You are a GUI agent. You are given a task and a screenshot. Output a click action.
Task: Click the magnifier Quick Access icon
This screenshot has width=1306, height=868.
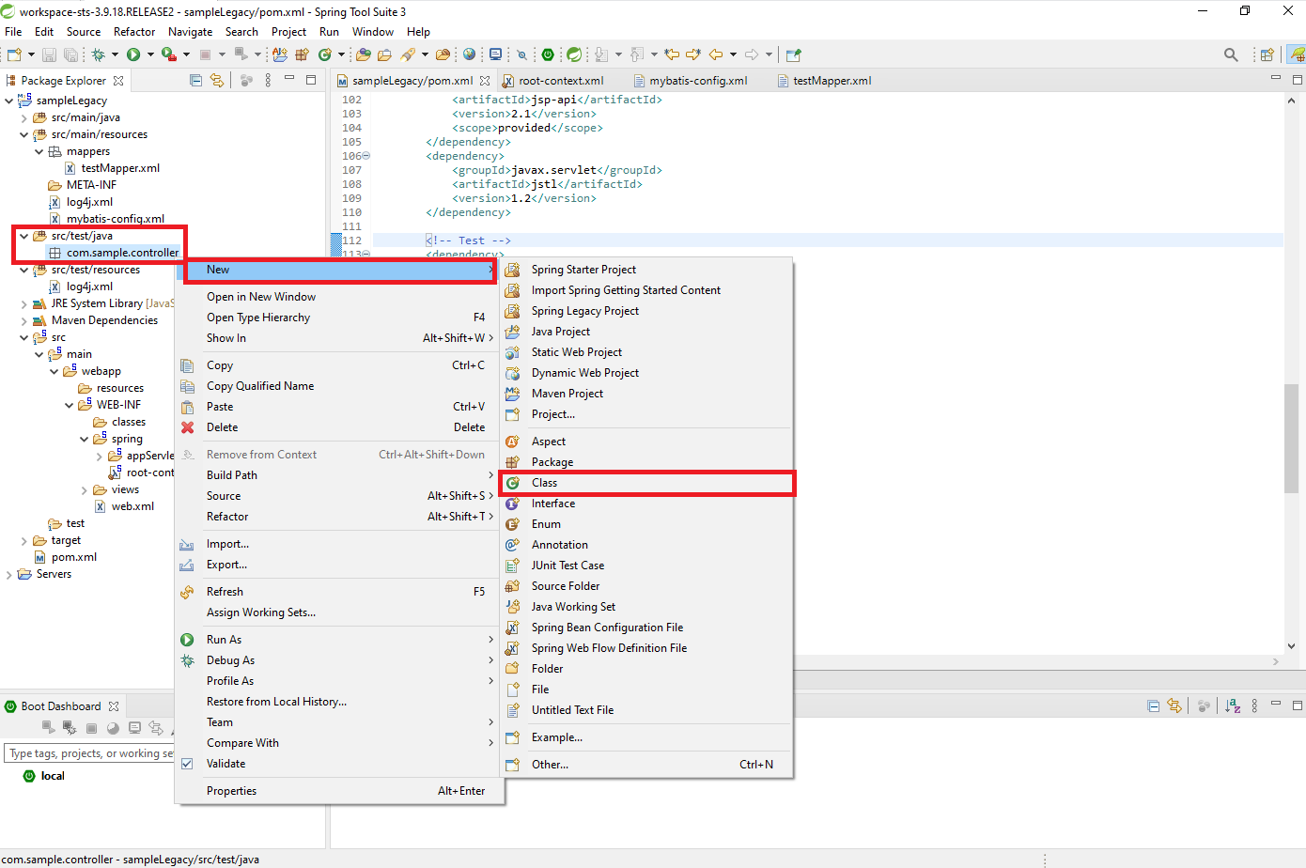tap(1231, 54)
